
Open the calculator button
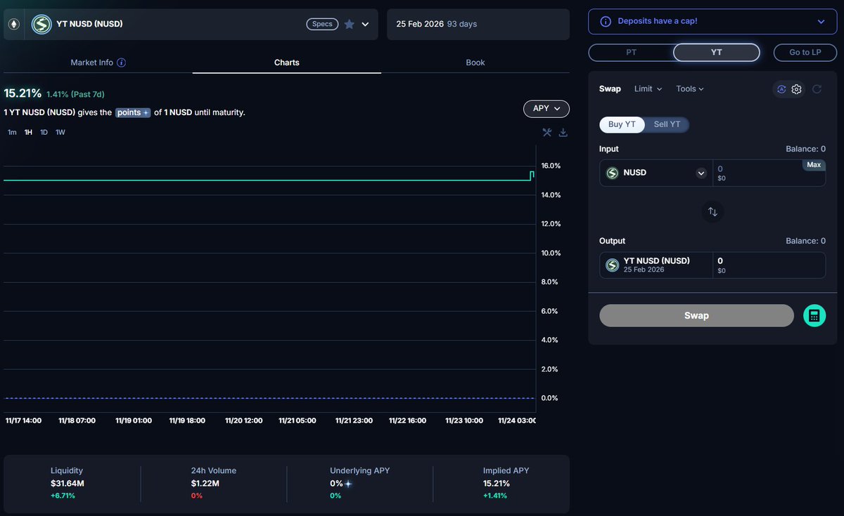(x=814, y=316)
